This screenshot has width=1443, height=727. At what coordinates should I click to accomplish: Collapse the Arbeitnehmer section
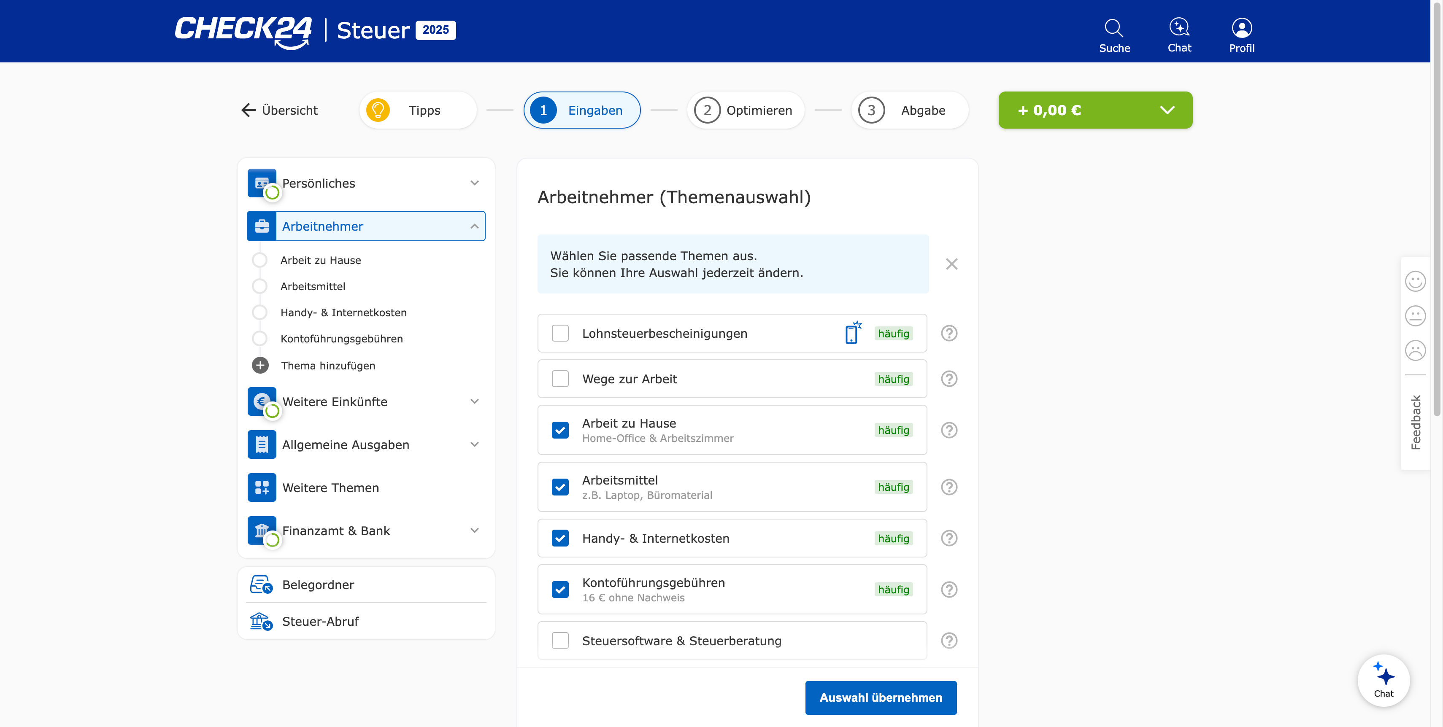coord(474,226)
